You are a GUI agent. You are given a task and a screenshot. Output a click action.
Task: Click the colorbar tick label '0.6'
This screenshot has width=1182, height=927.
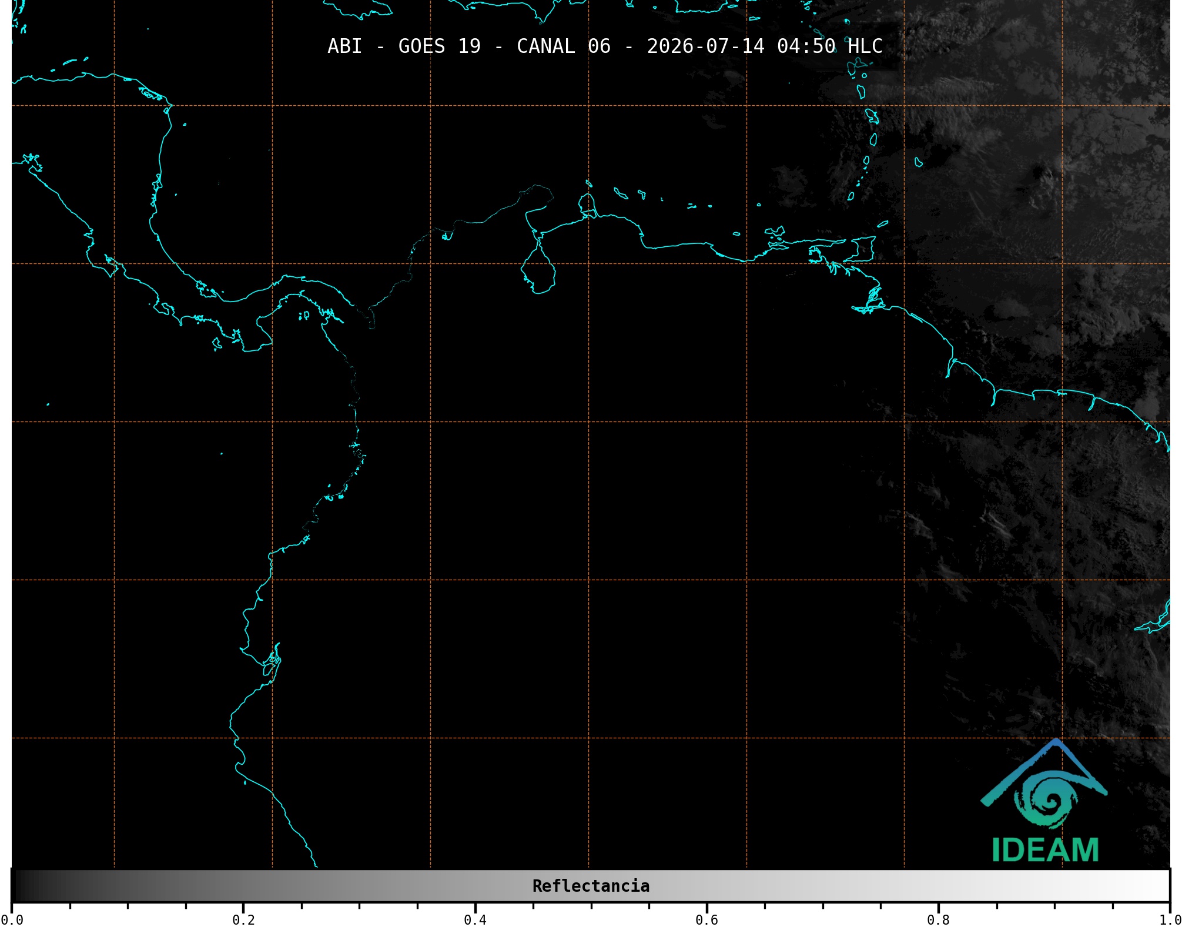click(x=706, y=920)
